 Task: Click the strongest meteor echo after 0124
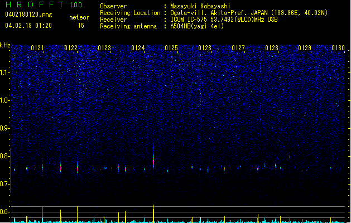click(153, 160)
